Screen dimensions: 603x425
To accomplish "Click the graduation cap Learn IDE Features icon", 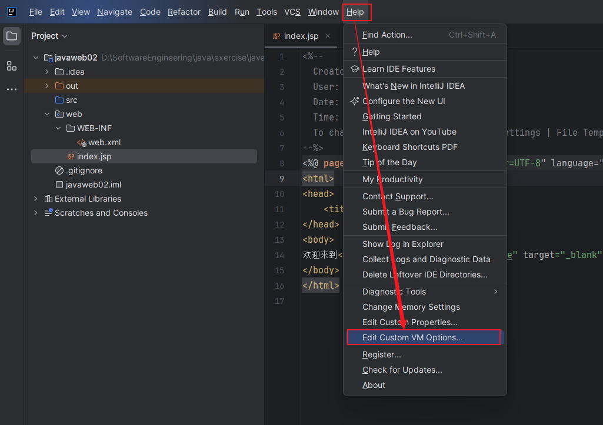I will click(x=355, y=69).
